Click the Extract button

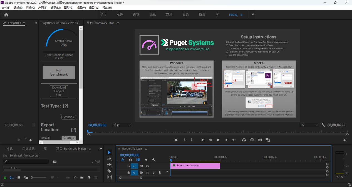tap(252, 140)
